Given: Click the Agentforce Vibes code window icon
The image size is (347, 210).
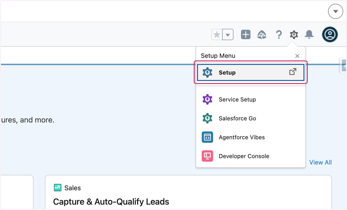Looking at the screenshot, I should (207, 137).
